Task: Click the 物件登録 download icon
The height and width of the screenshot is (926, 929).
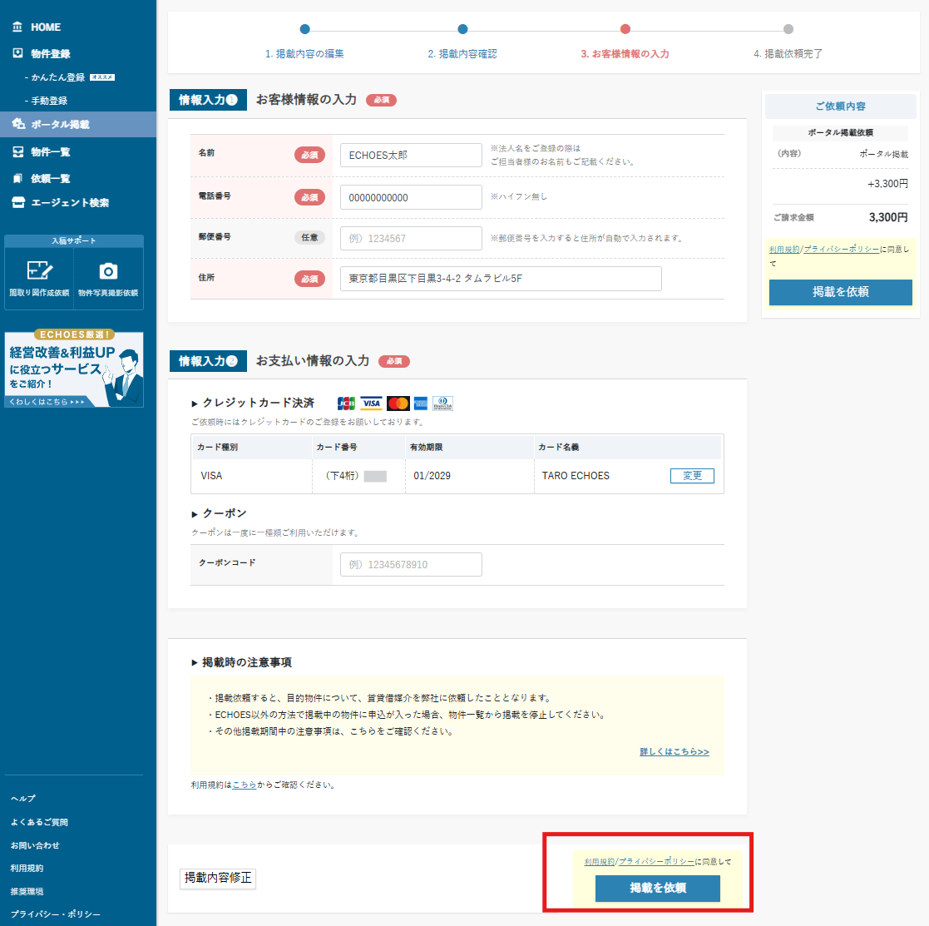Action: (x=17, y=53)
